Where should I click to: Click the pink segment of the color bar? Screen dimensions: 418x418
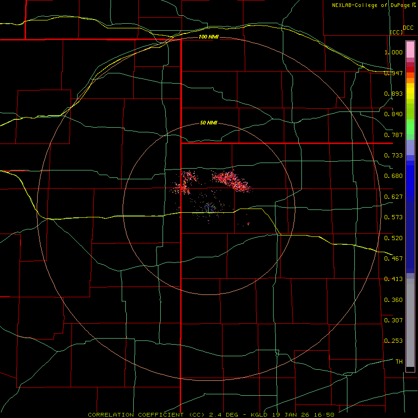[410, 50]
